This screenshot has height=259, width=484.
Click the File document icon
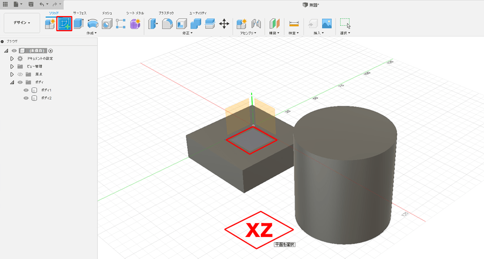point(16,4)
